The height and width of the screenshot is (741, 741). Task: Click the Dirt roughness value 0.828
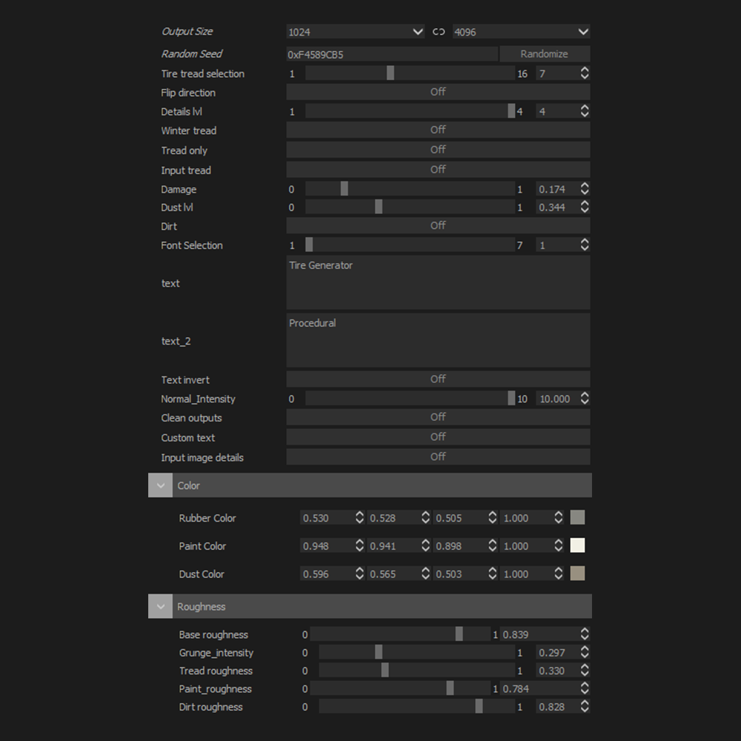click(558, 706)
